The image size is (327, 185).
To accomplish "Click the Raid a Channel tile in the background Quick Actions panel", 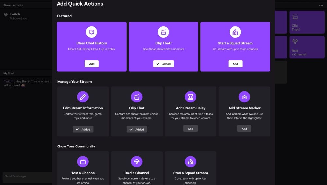I will coord(307,47).
